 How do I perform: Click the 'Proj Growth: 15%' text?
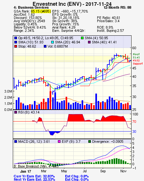pos(66,24)
